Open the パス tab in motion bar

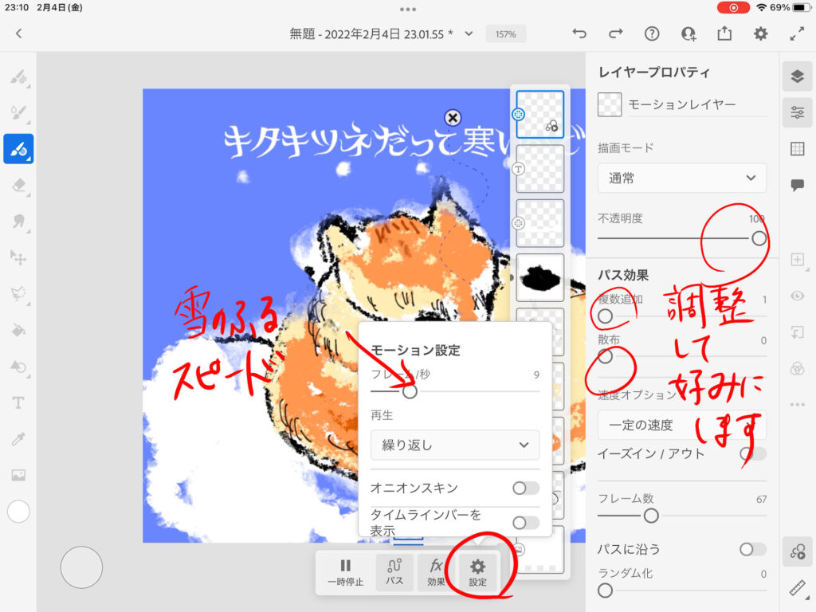394,572
